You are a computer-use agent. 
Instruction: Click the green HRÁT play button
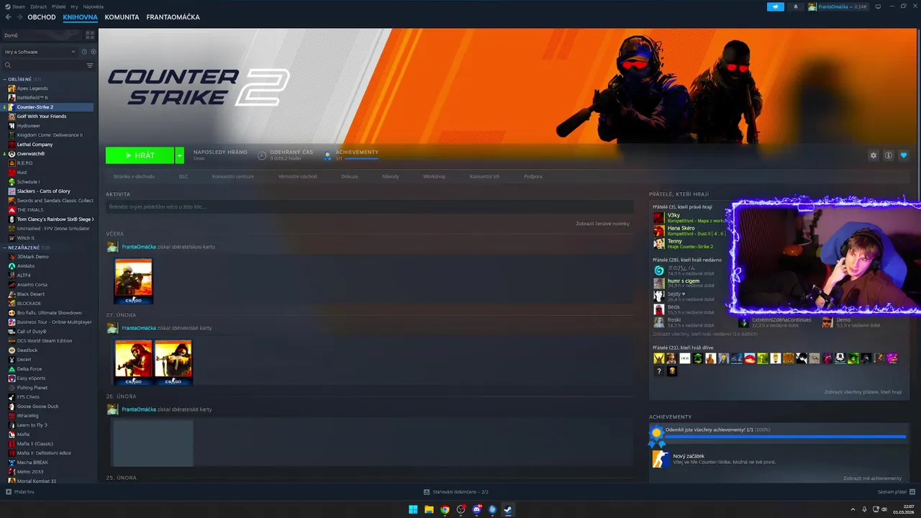(140, 155)
